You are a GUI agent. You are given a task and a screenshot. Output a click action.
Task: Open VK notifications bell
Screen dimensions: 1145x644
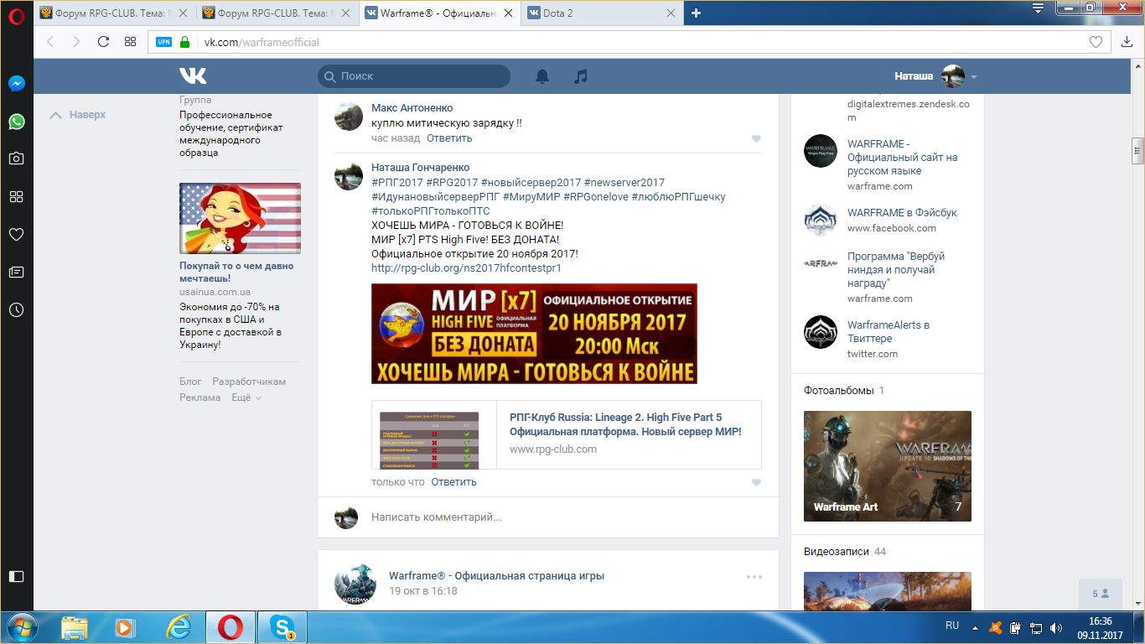point(542,76)
